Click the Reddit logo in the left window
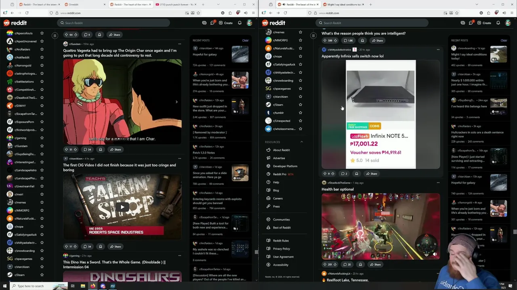The width and height of the screenshot is (517, 290). click(x=15, y=23)
